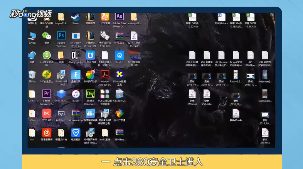The image size is (303, 169).
Task: Click the 'ios12系统' folder label
Action: [x=105, y=139]
